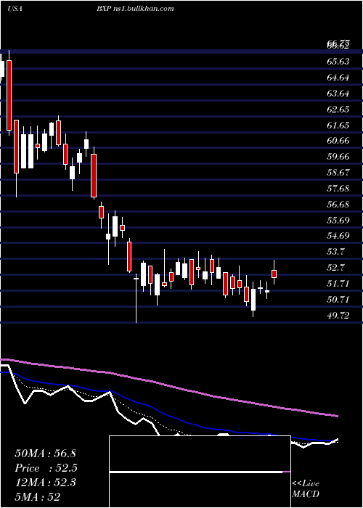Click the 56.68 price axis label

coord(338,205)
